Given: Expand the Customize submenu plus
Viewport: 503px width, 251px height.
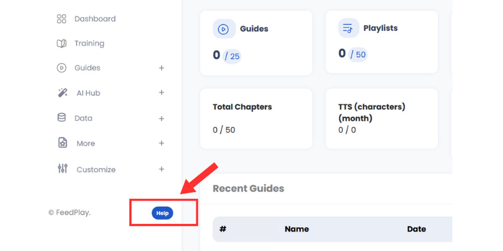Looking at the screenshot, I should point(161,169).
